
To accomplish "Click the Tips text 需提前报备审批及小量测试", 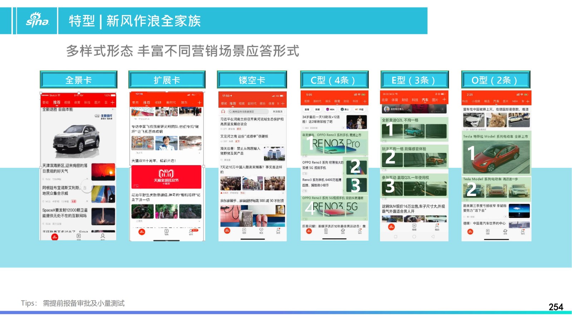I will [x=84, y=303].
